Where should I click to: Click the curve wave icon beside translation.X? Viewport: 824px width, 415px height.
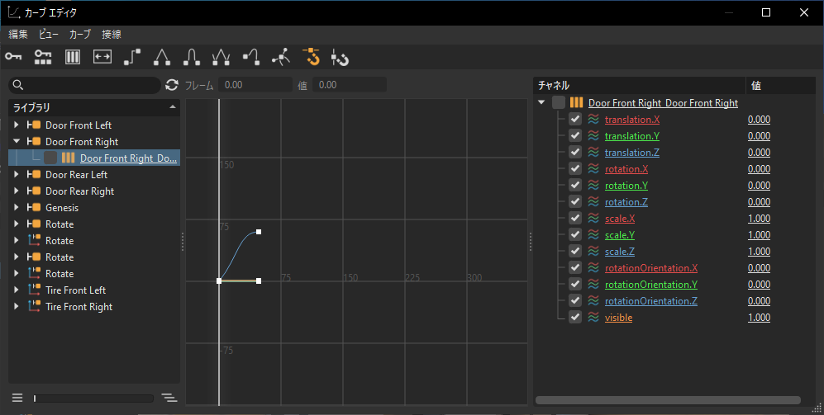coord(593,119)
